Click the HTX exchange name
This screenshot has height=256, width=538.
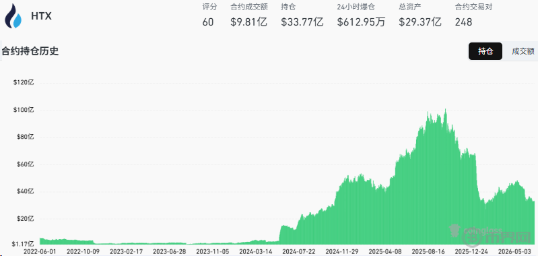[41, 16]
